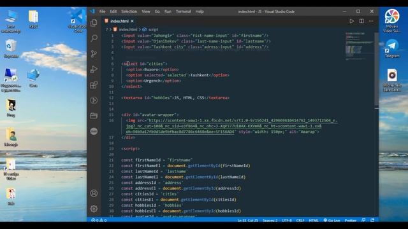Open the Go menu

pos(157,11)
